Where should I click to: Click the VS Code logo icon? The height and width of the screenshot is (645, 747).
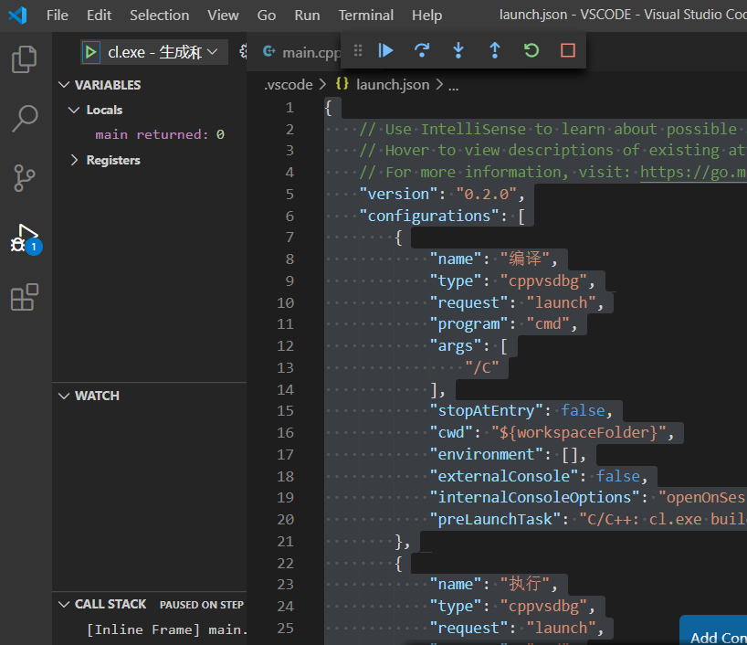tap(17, 16)
